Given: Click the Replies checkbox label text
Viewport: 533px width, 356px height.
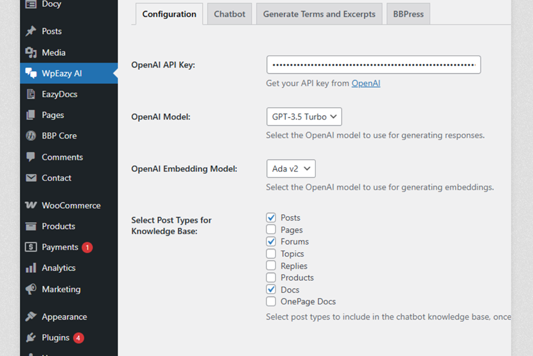Looking at the screenshot, I should [294, 266].
